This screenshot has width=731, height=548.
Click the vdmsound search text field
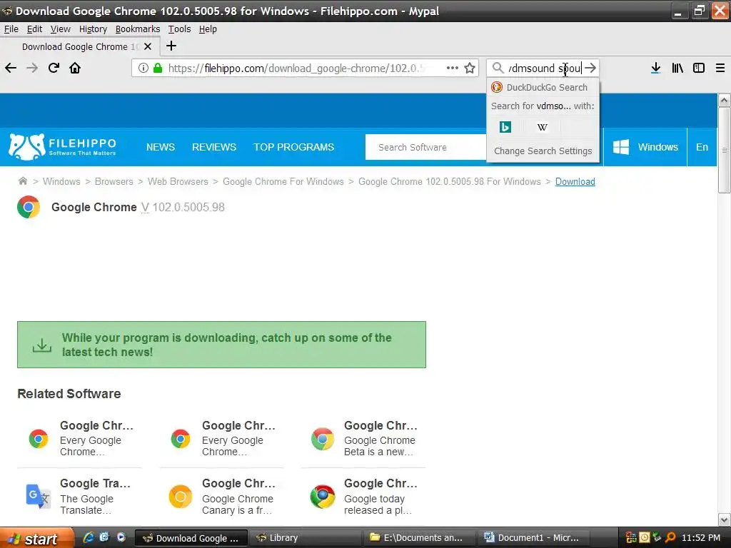click(x=545, y=68)
